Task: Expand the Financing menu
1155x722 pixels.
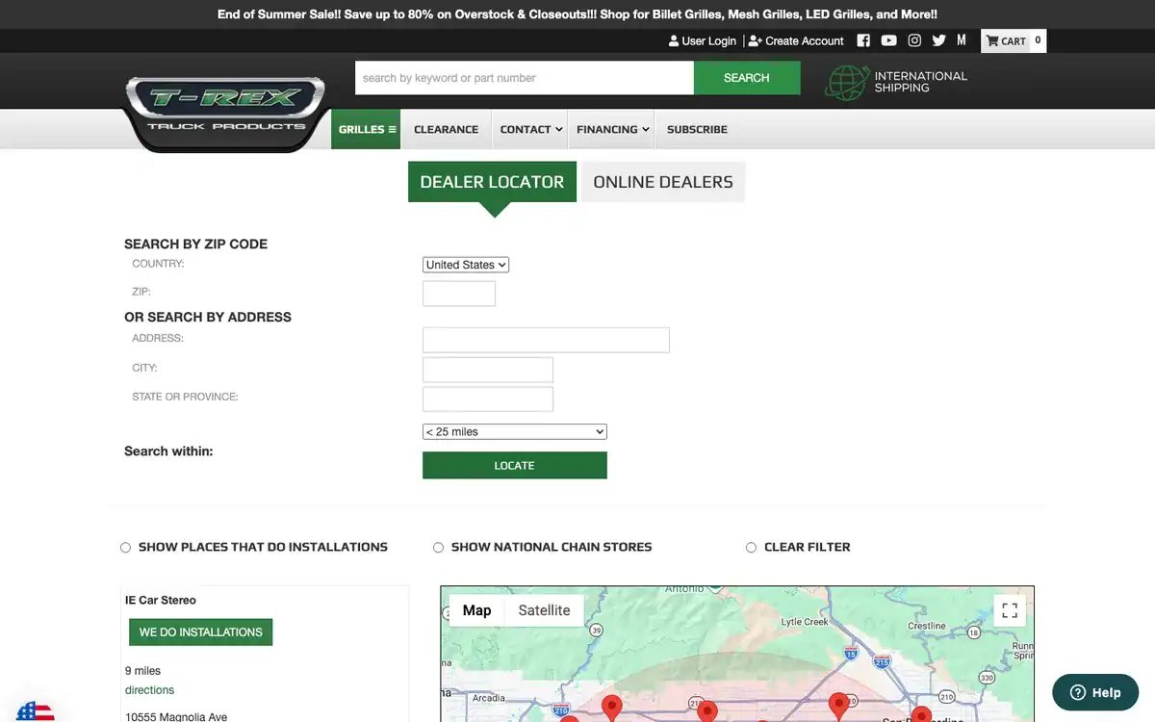Action: coord(612,129)
